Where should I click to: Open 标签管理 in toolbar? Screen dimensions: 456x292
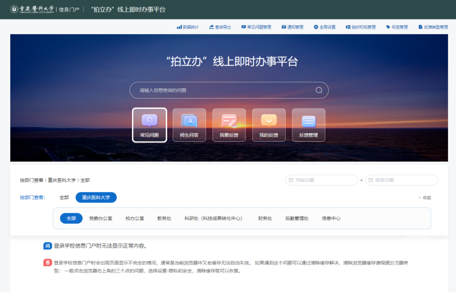pos(397,27)
